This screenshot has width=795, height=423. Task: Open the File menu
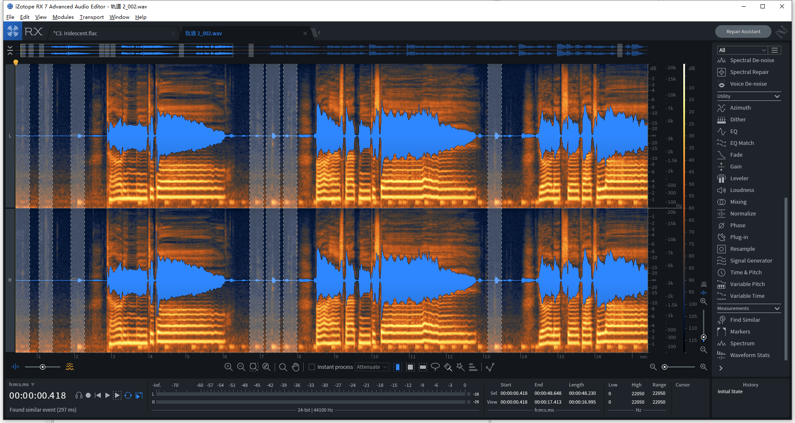[x=10, y=17]
